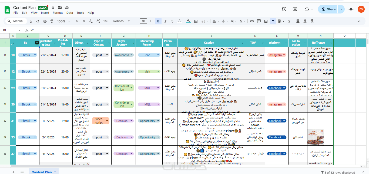Open the lead chip in row 11
Viewport: 369px width, 174px height.
(x=149, y=55)
